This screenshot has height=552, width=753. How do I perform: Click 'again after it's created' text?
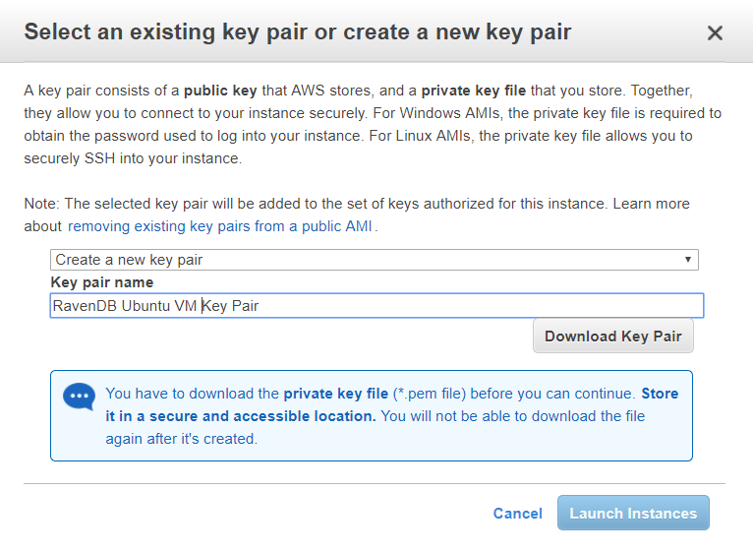[x=182, y=439]
